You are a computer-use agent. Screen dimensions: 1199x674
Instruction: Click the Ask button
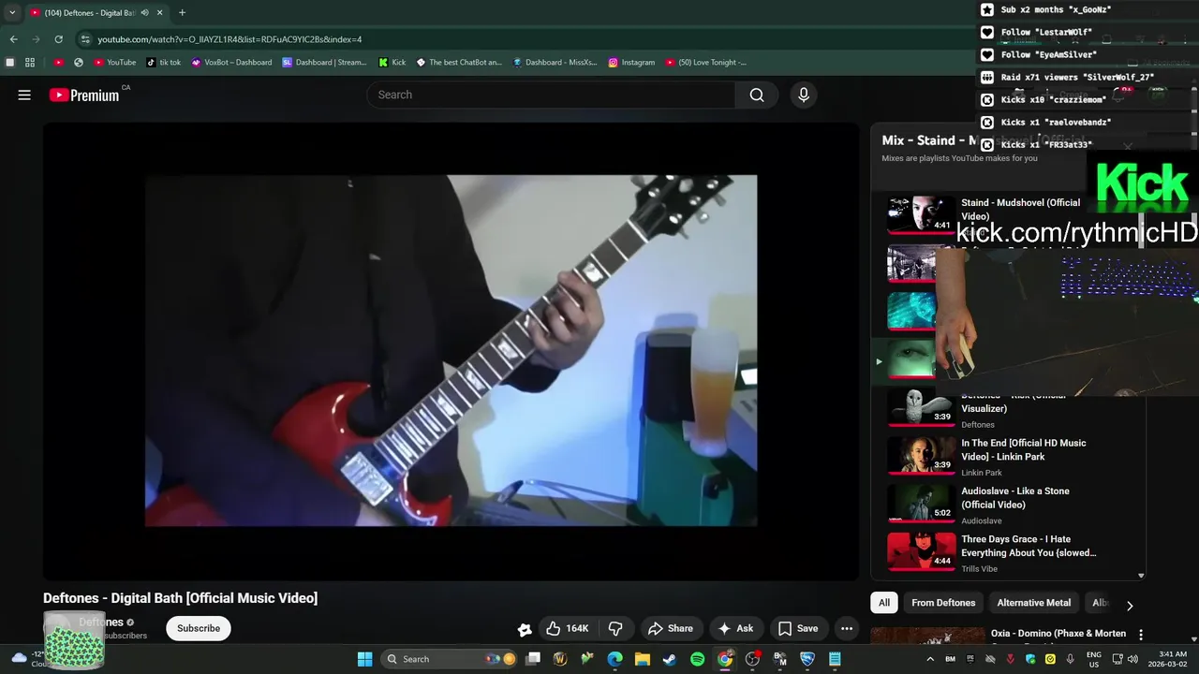tap(736, 628)
